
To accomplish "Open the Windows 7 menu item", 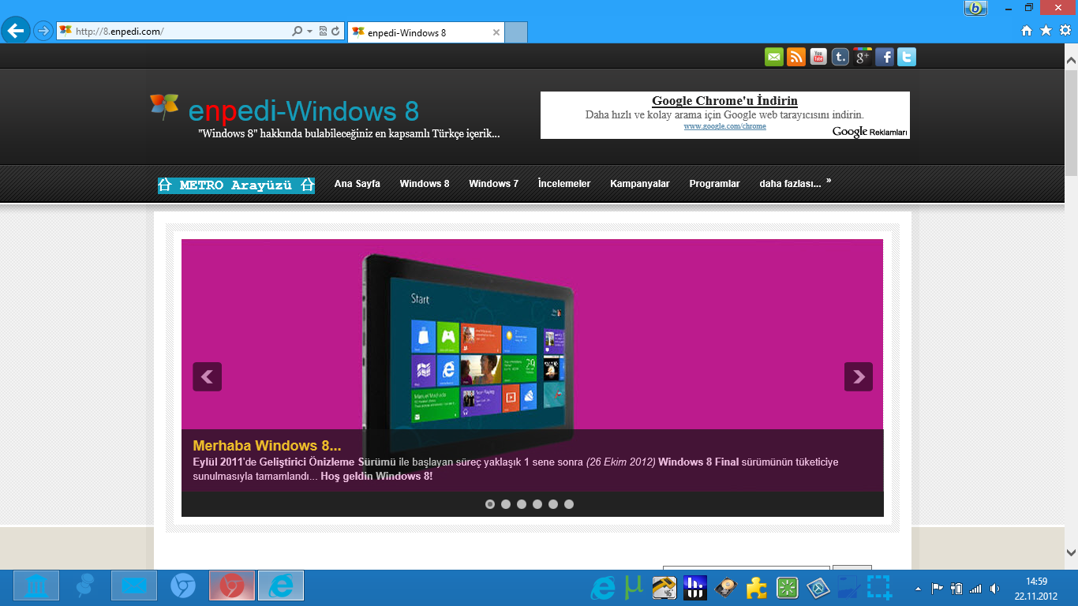I will click(493, 184).
